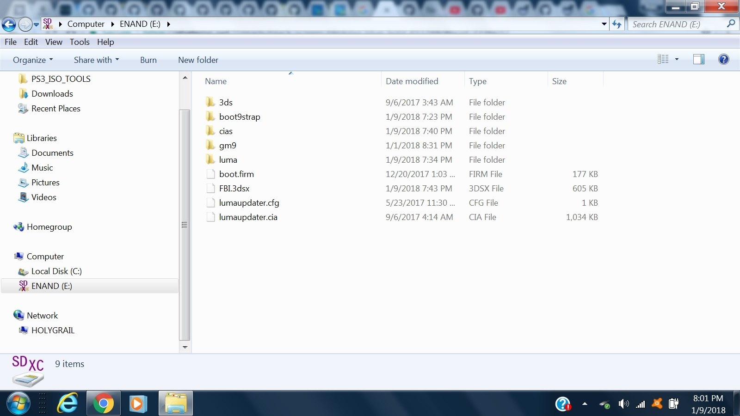The height and width of the screenshot is (416, 740).
Task: Open Local Disk (C:) in the sidebar
Action: point(56,271)
